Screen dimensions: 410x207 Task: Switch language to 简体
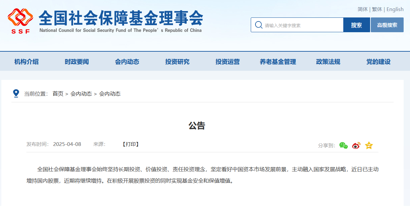[x=362, y=9]
